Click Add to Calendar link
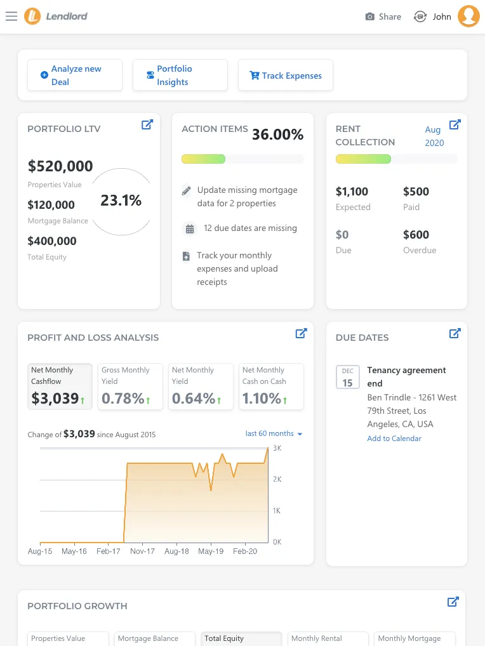485x646 pixels. point(394,438)
